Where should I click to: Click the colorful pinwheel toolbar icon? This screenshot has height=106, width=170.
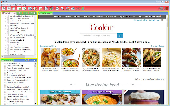pyautogui.click(x=68, y=8)
